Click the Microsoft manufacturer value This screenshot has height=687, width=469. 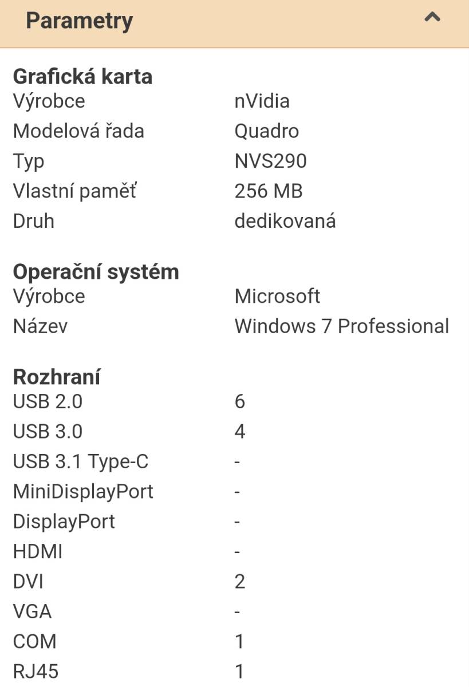277,297
